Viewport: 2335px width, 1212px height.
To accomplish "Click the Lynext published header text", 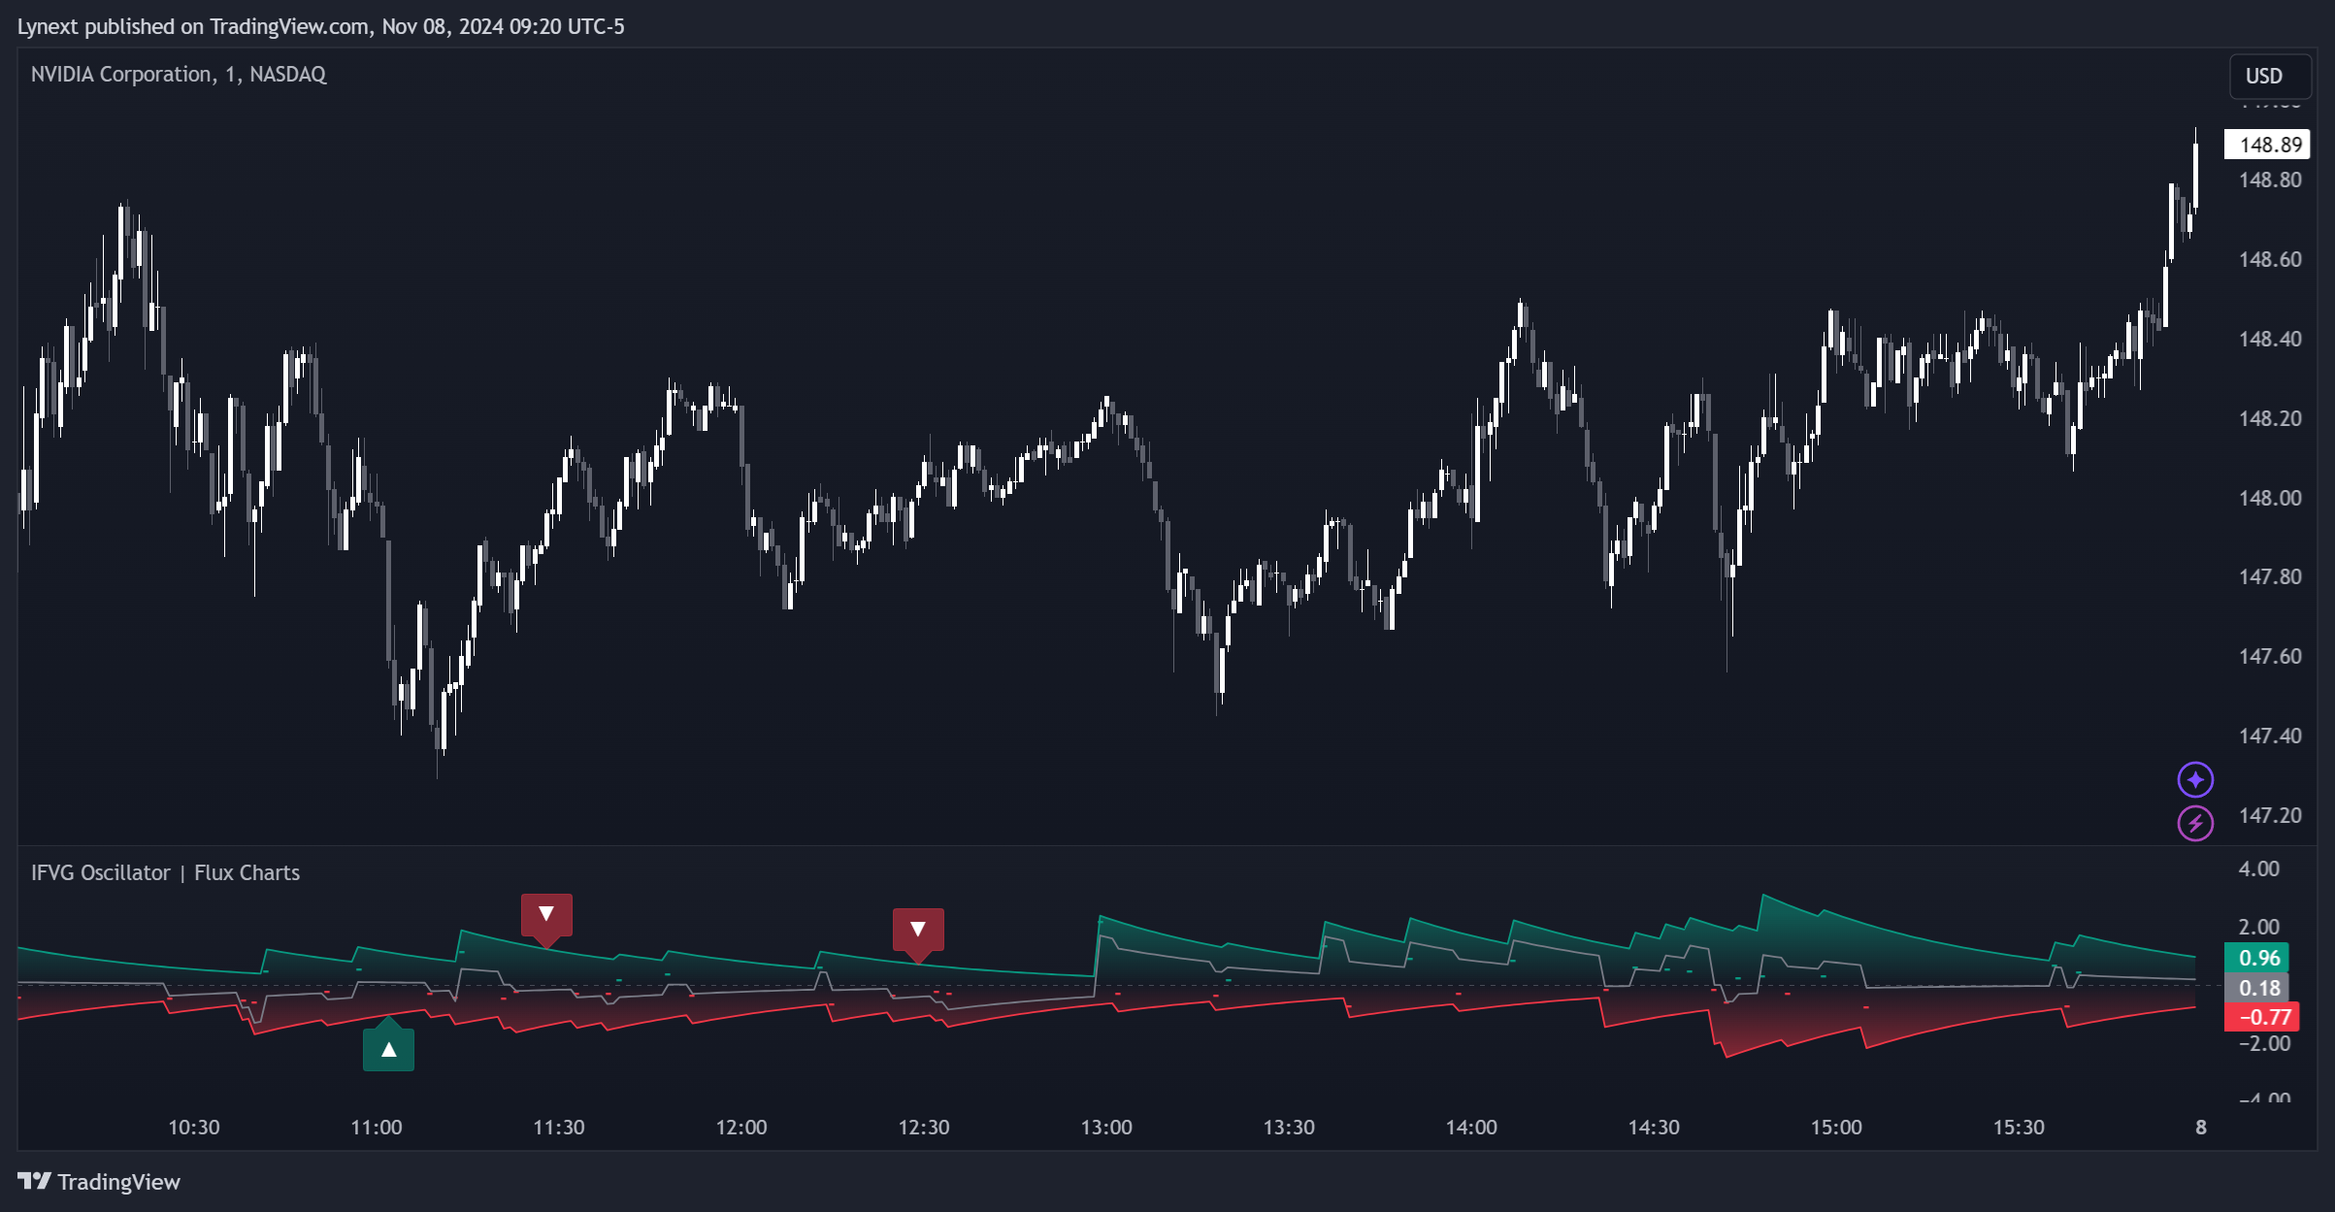I will (x=320, y=26).
